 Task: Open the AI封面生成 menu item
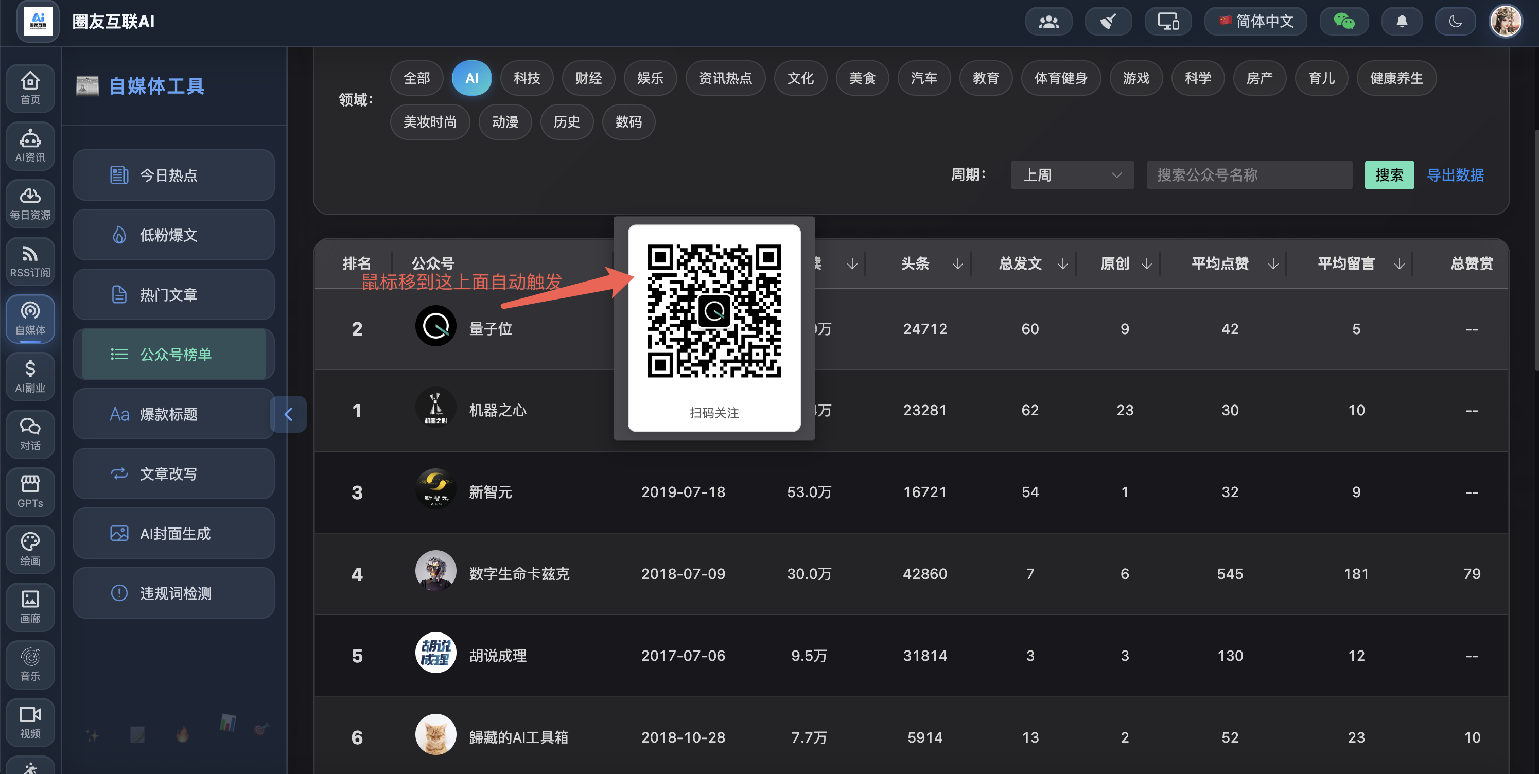[x=174, y=533]
